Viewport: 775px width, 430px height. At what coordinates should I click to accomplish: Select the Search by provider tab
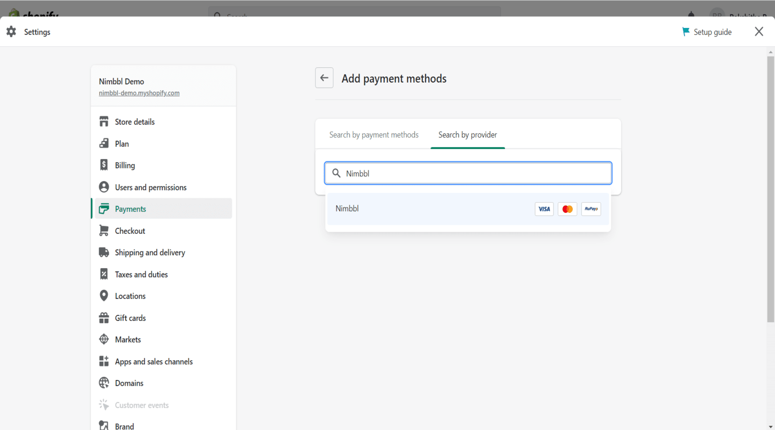click(468, 134)
